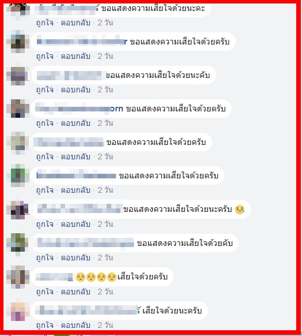Reply to the last comment เสียใจด้วยนะครับ
Viewport: 302px width, 336px height.
(75, 325)
